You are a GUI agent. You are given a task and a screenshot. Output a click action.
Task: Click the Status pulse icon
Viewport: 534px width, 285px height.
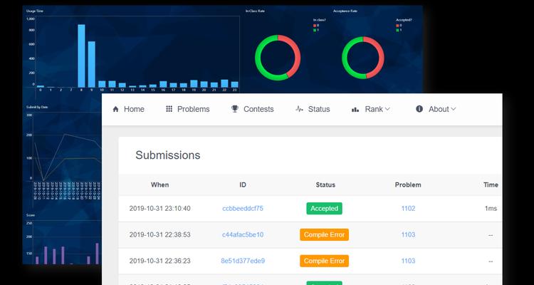point(299,109)
